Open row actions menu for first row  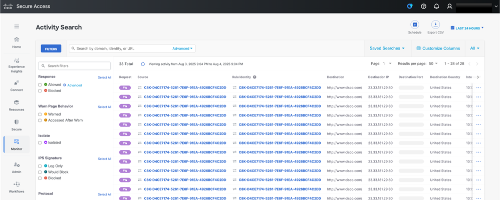pyautogui.click(x=478, y=87)
